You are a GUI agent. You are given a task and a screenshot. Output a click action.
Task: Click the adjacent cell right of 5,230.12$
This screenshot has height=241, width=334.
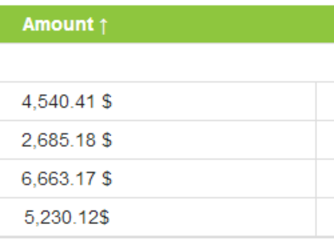326,217
